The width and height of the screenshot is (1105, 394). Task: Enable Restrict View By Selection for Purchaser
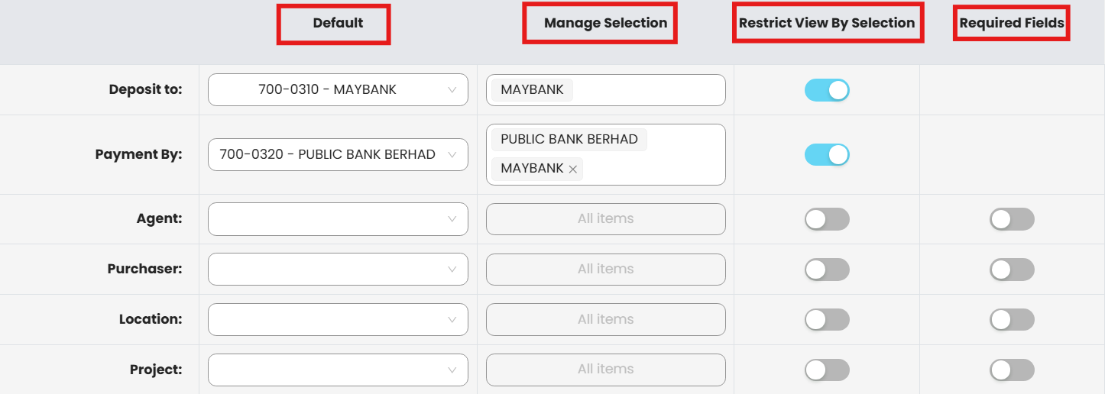click(x=827, y=270)
